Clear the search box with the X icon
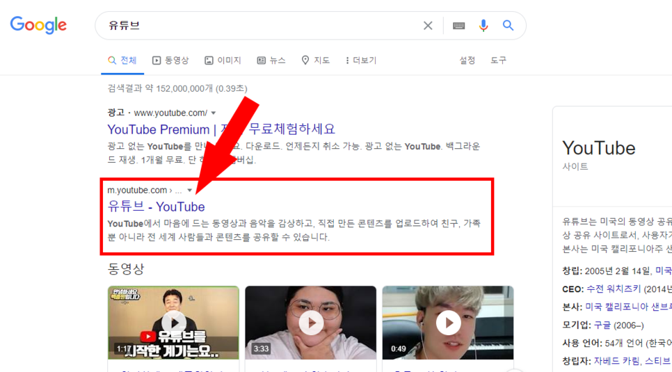 [x=428, y=26]
